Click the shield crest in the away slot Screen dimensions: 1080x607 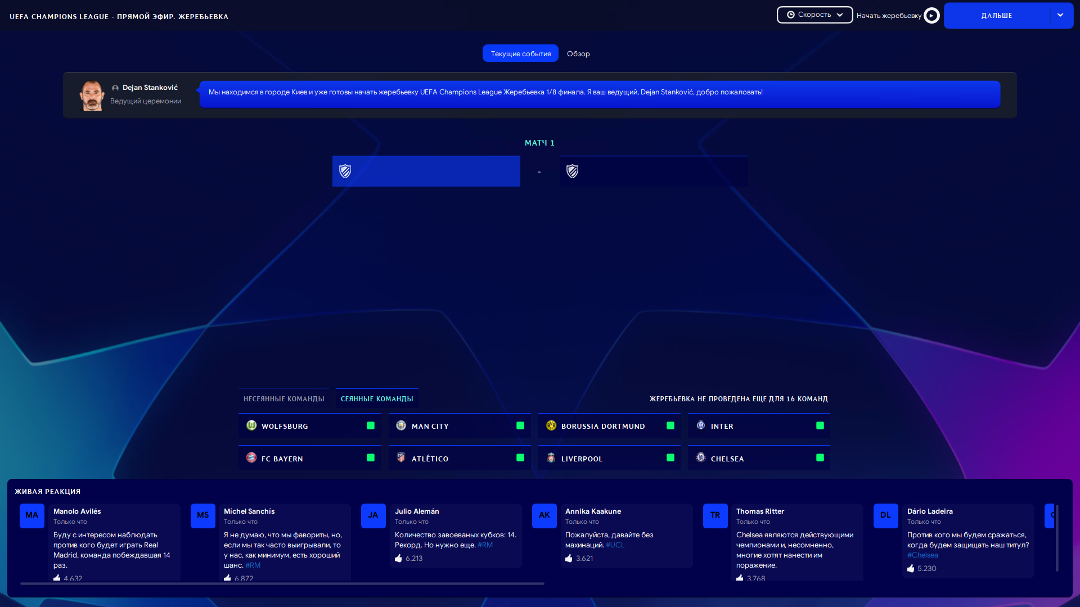[573, 171]
